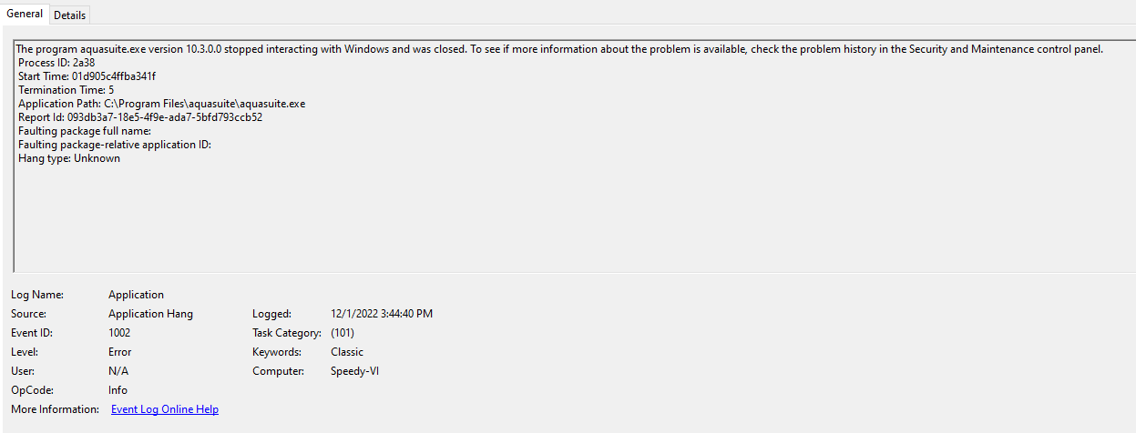The width and height of the screenshot is (1136, 433).
Task: Click the Report Id line
Action: 140,117
